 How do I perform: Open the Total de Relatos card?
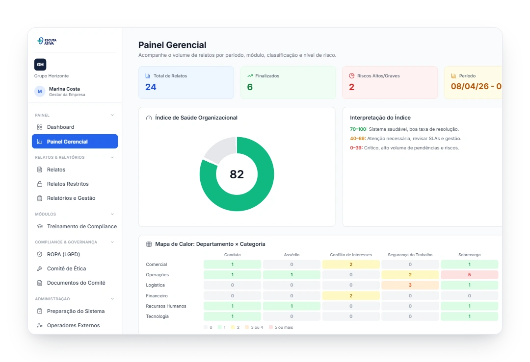coord(186,83)
